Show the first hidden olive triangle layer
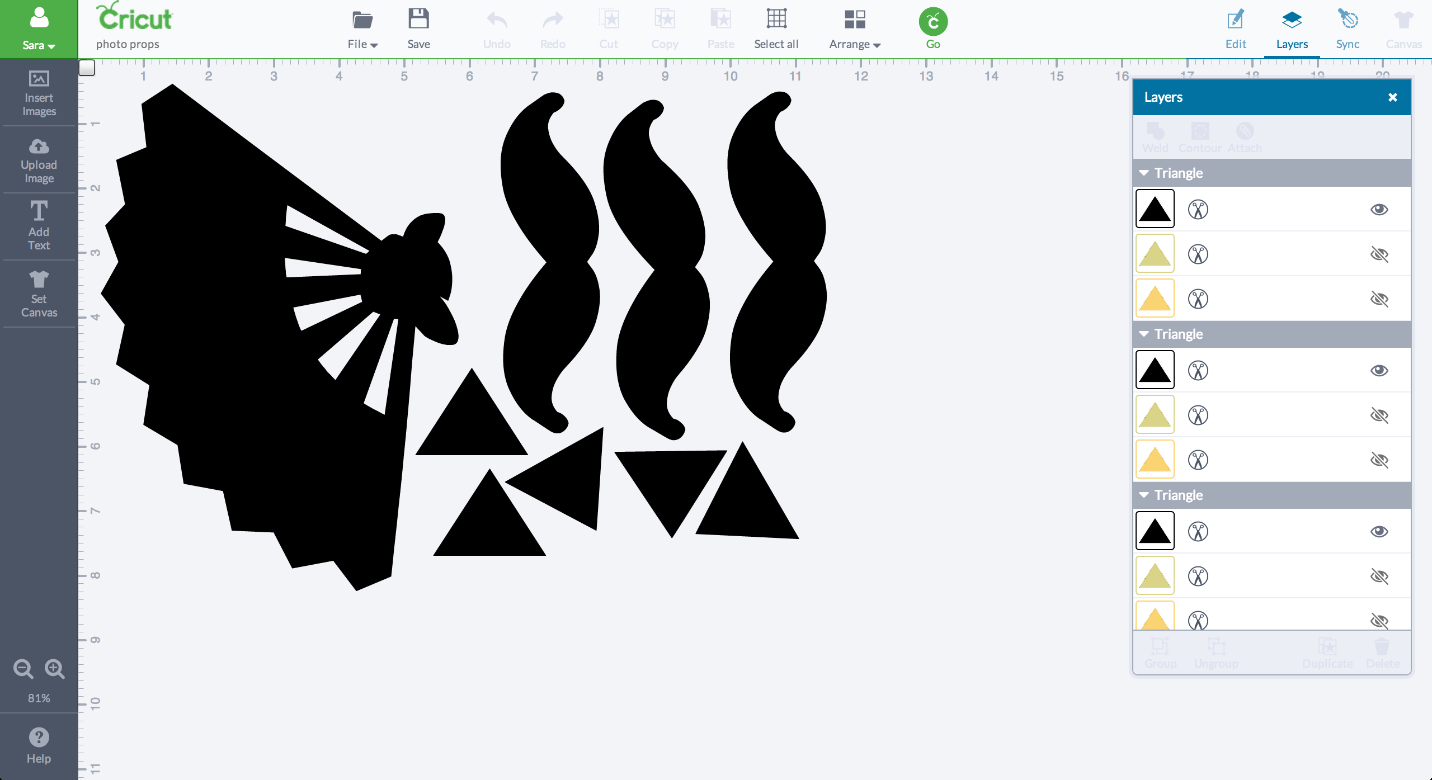 pyautogui.click(x=1379, y=254)
